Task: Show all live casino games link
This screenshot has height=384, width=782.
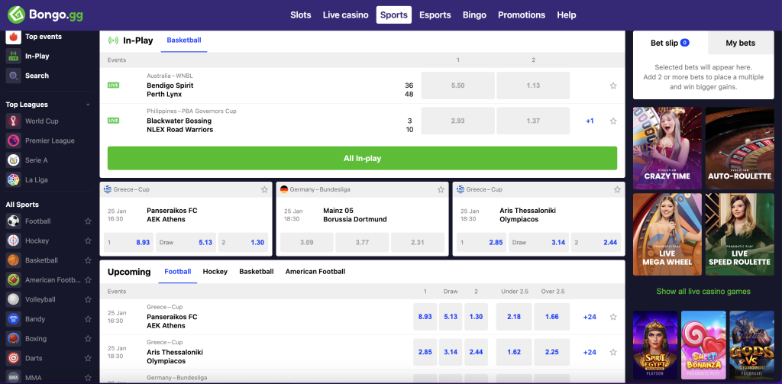Action: point(703,291)
